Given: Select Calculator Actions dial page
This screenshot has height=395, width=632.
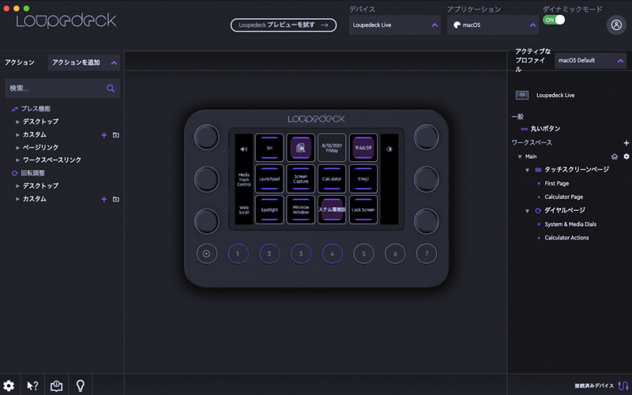Looking at the screenshot, I should 566,238.
